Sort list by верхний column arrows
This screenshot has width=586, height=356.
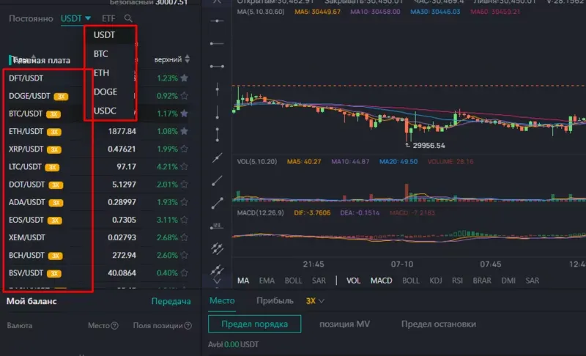[188, 59]
